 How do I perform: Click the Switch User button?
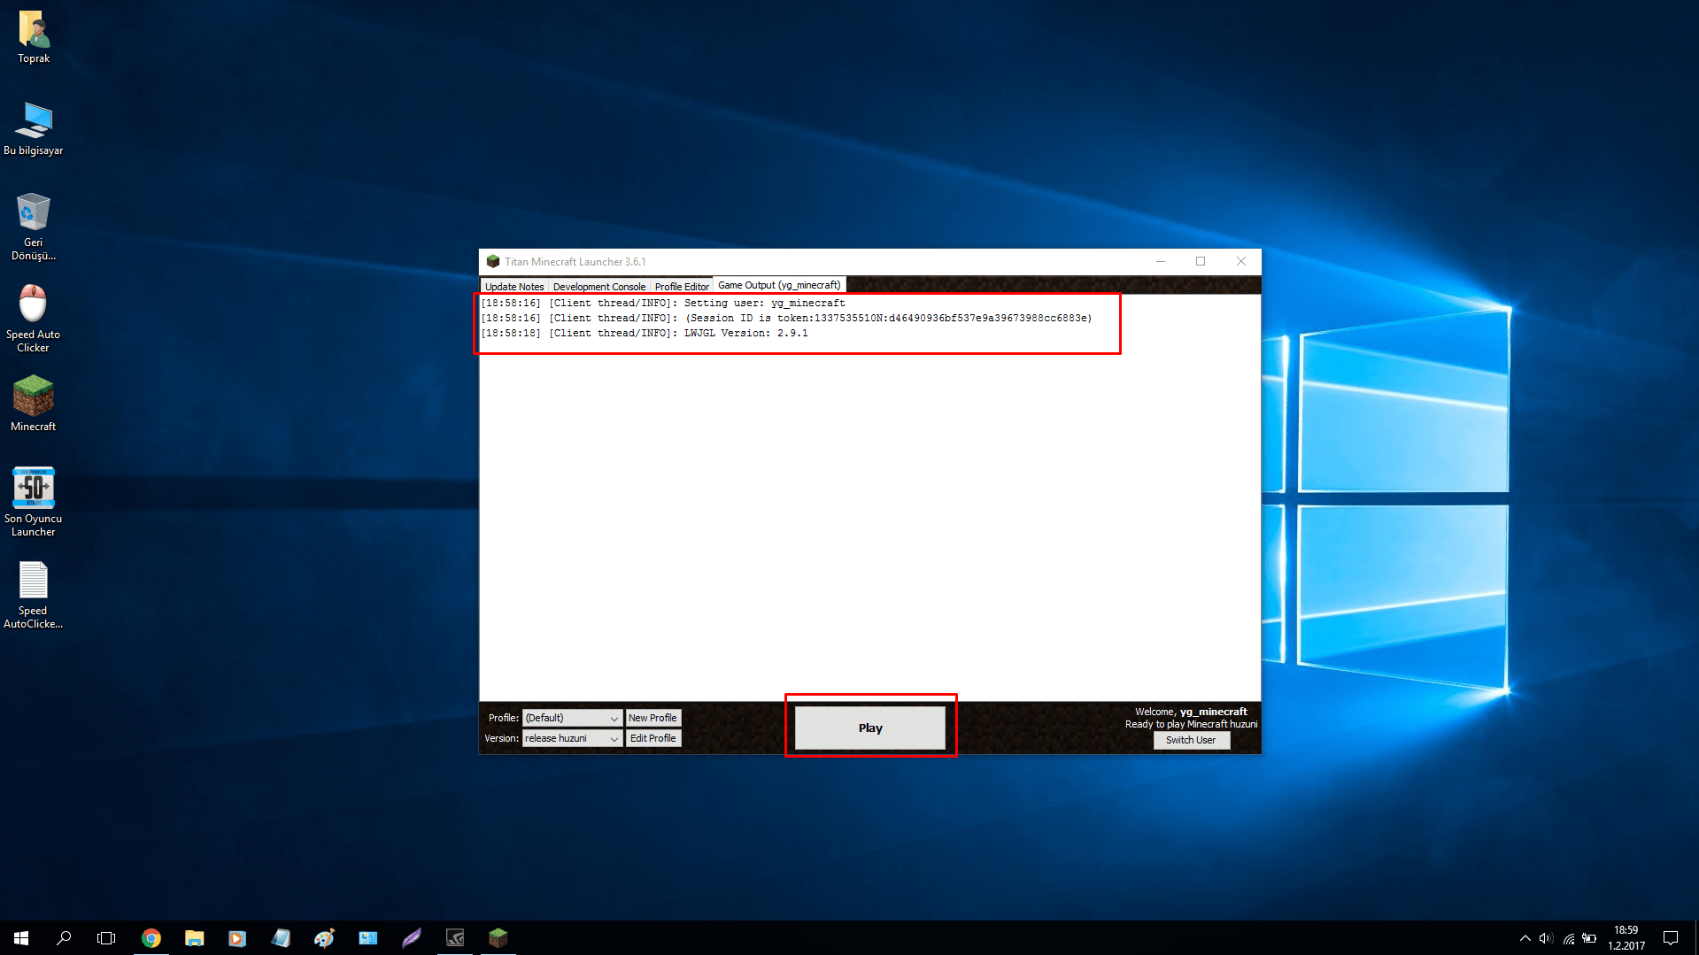(x=1191, y=740)
